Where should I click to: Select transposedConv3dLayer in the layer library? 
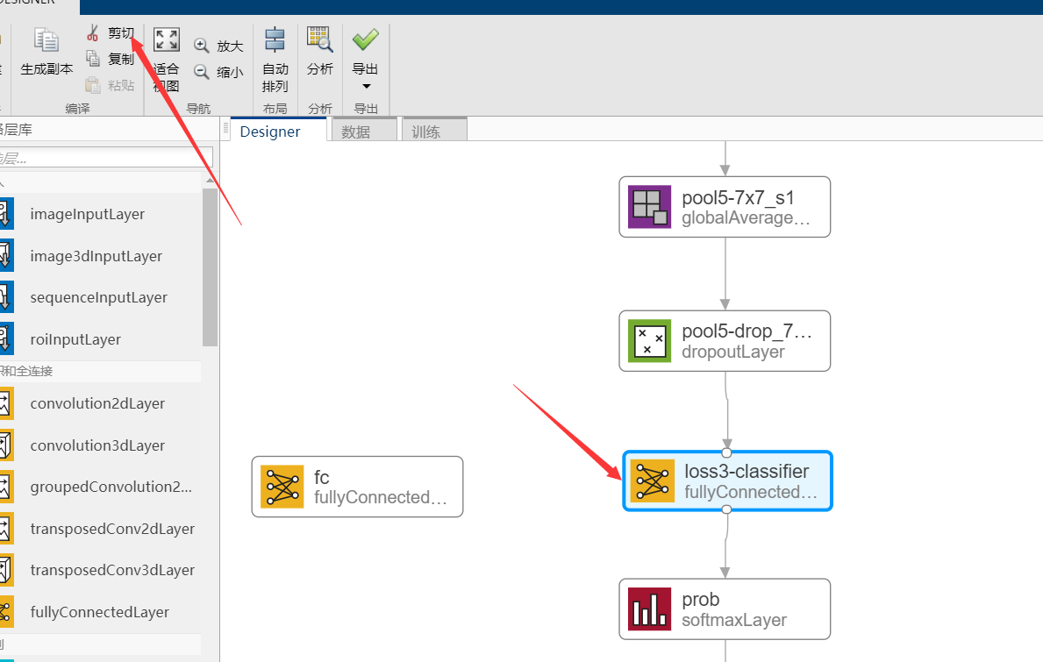pos(112,570)
